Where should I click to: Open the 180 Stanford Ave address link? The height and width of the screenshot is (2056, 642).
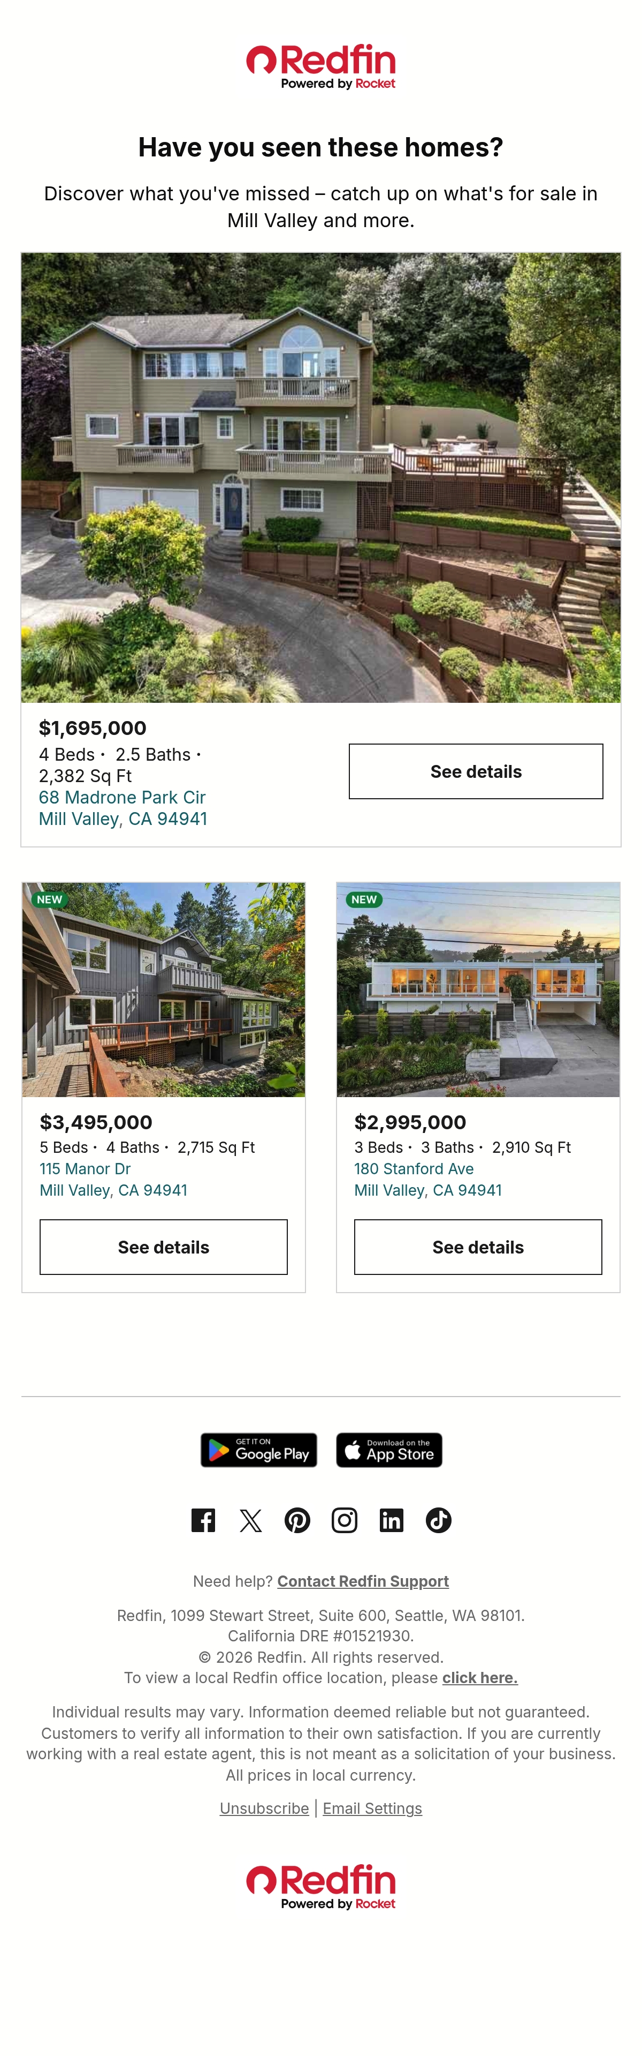428,1179
